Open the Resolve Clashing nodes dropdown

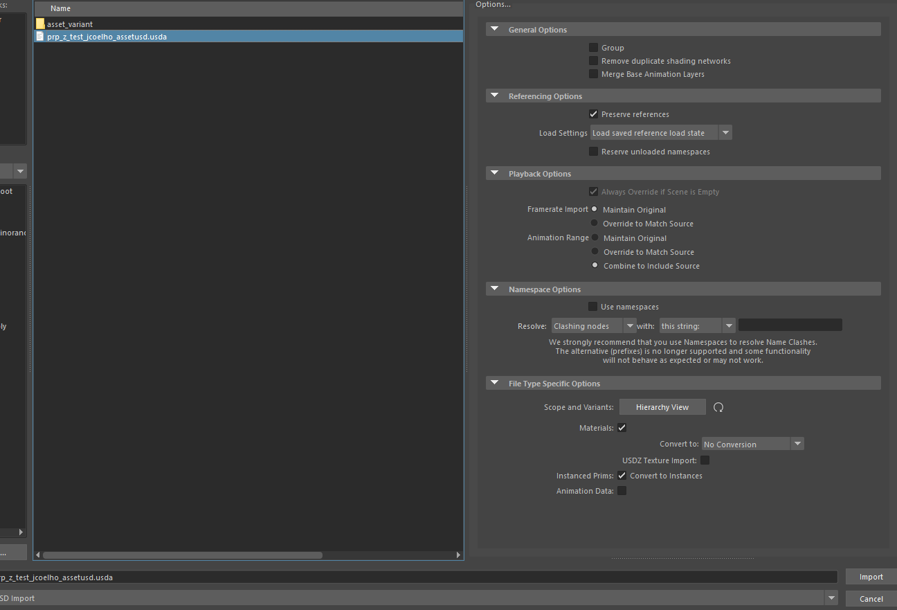629,325
